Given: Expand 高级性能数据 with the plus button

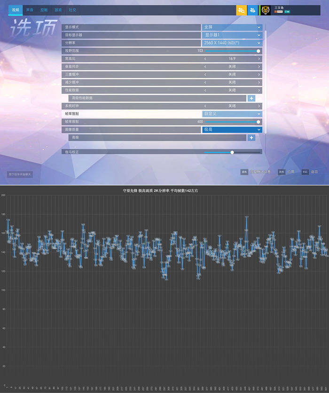Looking at the screenshot, I should pos(251,98).
